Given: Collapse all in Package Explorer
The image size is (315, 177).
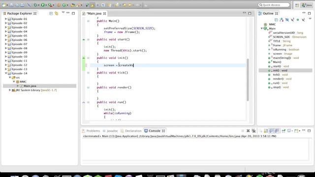Looking at the screenshot, I should [x=51, y=13].
